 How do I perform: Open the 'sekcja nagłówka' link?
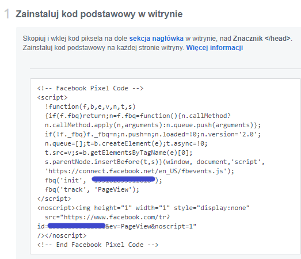click(x=157, y=39)
